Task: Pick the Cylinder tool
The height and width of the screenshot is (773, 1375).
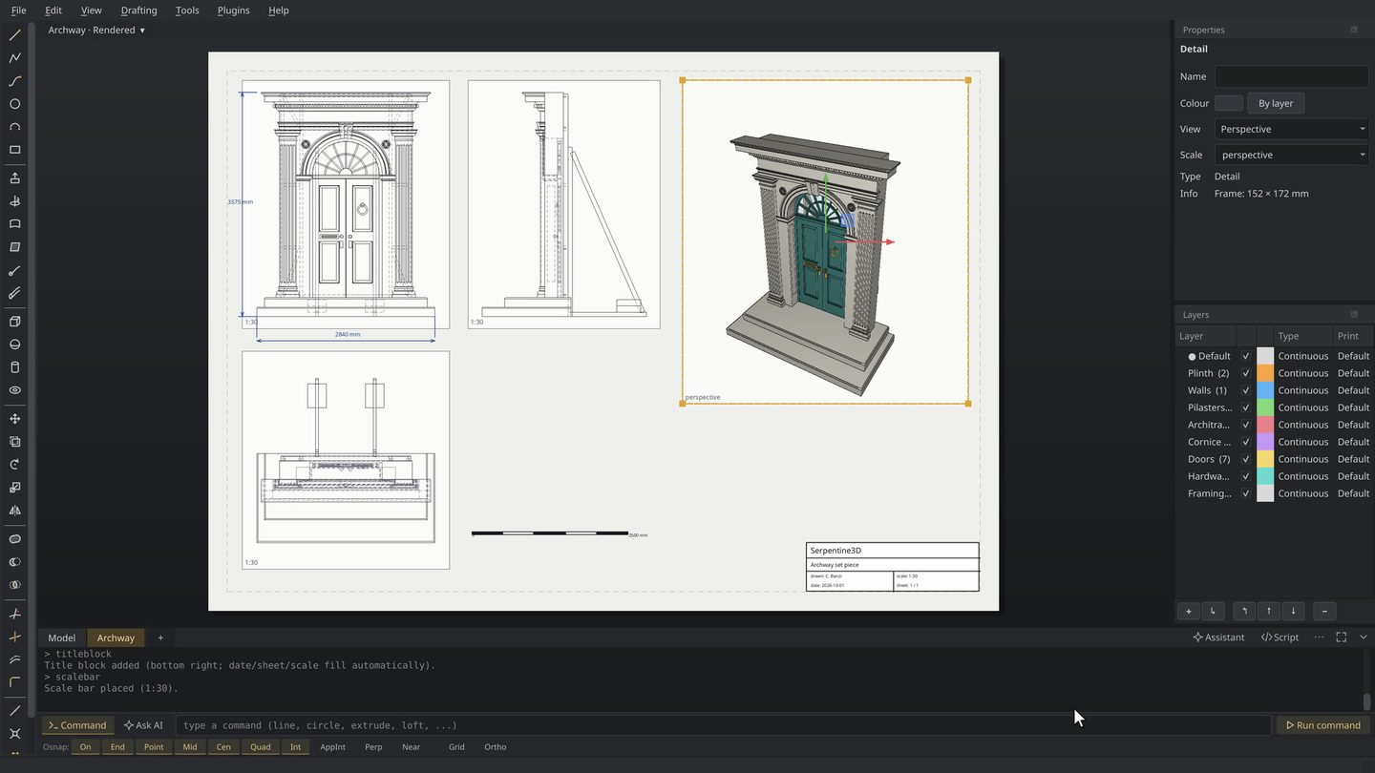Action: coord(14,367)
